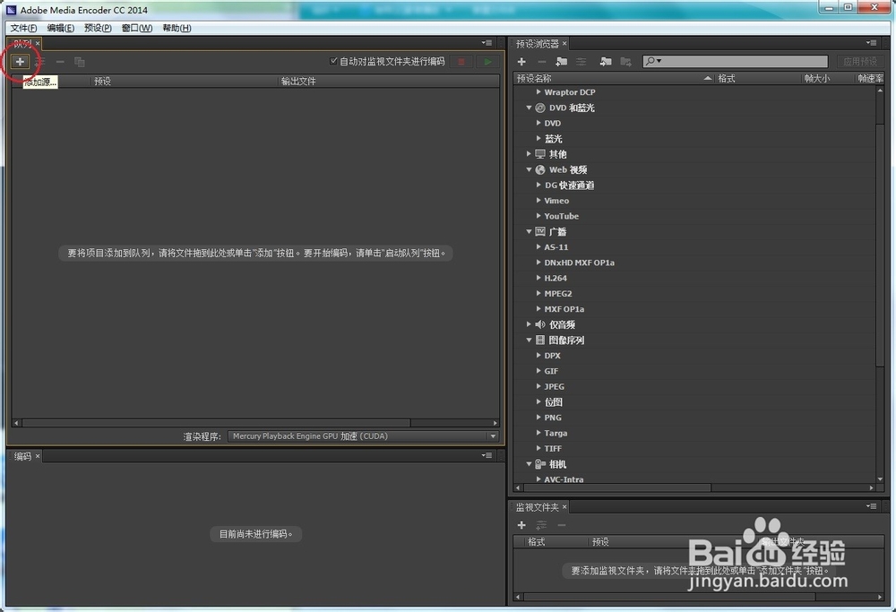
Task: Expand the 仅音频 category
Action: [530, 324]
